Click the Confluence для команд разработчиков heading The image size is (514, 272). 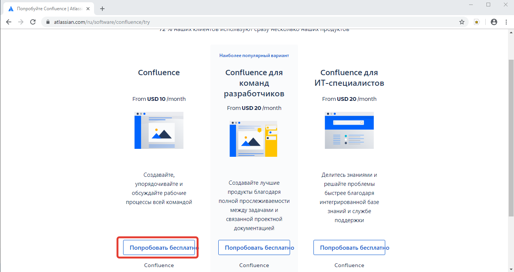coord(254,83)
